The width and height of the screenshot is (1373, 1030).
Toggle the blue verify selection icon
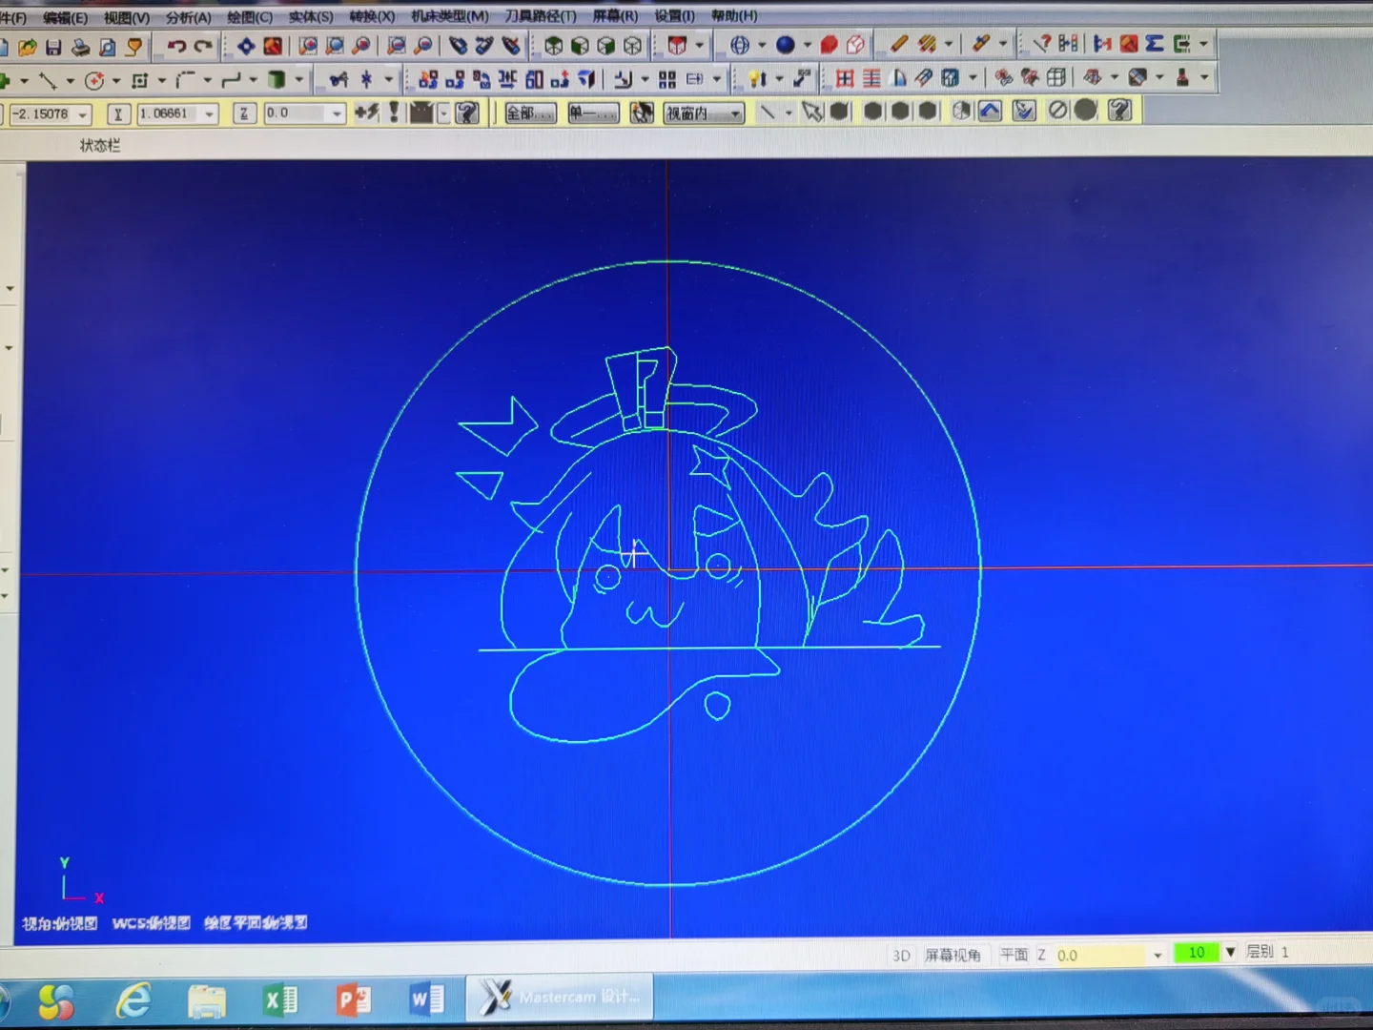(x=991, y=111)
